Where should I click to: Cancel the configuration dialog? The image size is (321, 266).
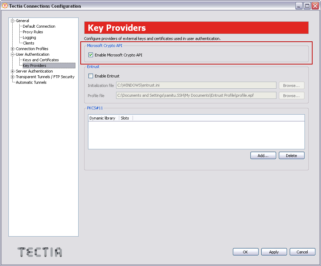tap(302, 252)
